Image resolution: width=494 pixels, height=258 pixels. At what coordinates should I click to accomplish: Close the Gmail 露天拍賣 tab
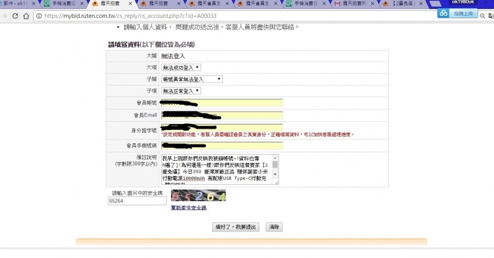[x=373, y=3]
